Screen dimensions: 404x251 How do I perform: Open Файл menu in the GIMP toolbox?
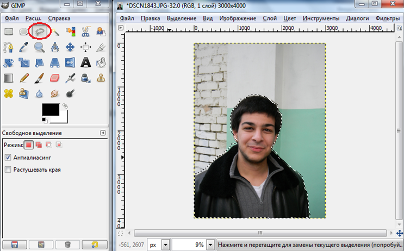coord(11,18)
